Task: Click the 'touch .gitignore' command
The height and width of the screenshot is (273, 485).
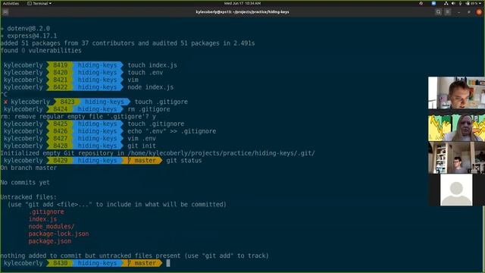Action: click(x=155, y=124)
